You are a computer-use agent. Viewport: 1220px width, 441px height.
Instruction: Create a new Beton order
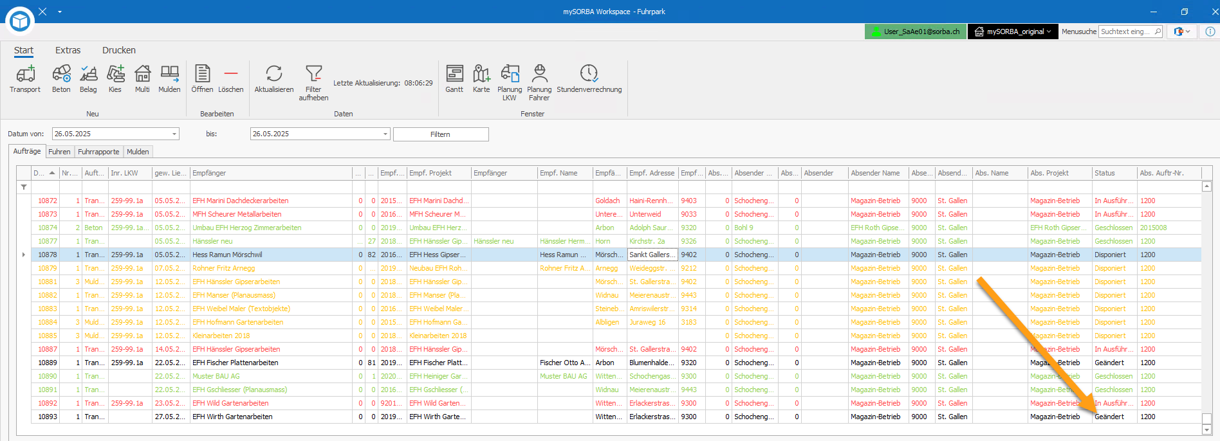coord(61,79)
